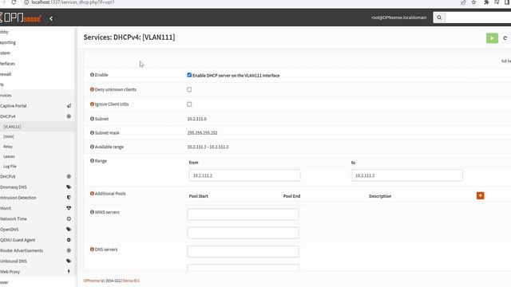Screen dimensions: 511x287
Task: Click the root@OPNsense.localdomain user label
Action: pos(398,18)
